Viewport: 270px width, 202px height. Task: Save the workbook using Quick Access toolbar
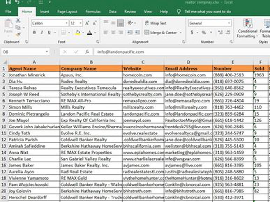8,2
